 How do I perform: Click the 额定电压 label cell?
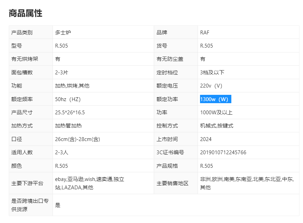click(x=167, y=86)
